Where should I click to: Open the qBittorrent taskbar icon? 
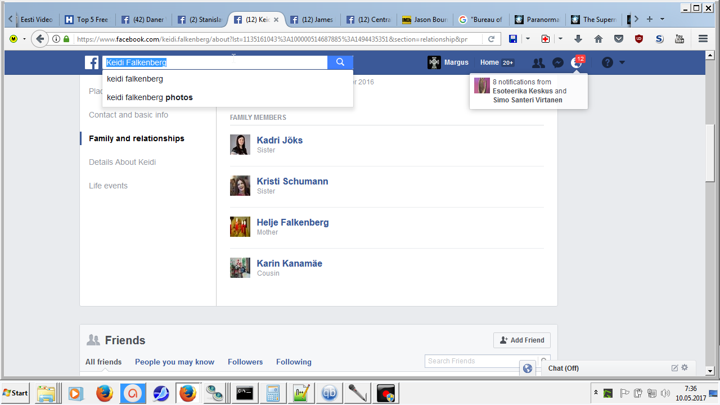click(330, 393)
